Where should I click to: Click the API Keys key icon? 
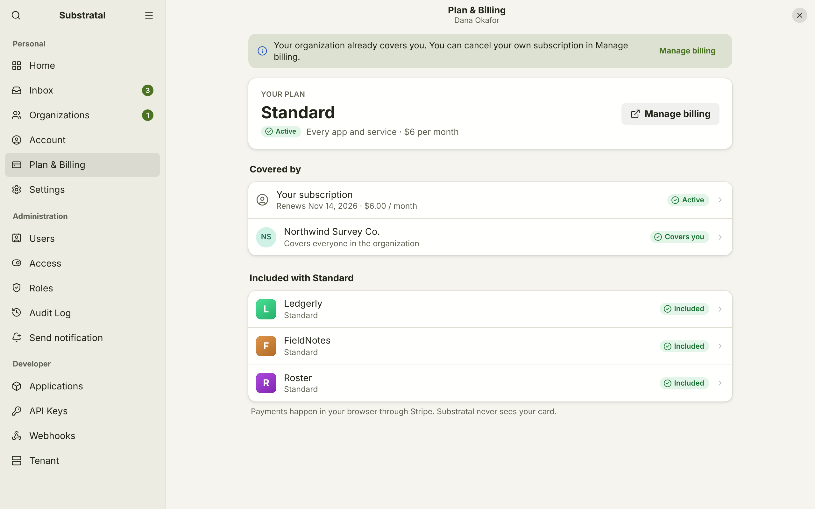click(x=17, y=411)
